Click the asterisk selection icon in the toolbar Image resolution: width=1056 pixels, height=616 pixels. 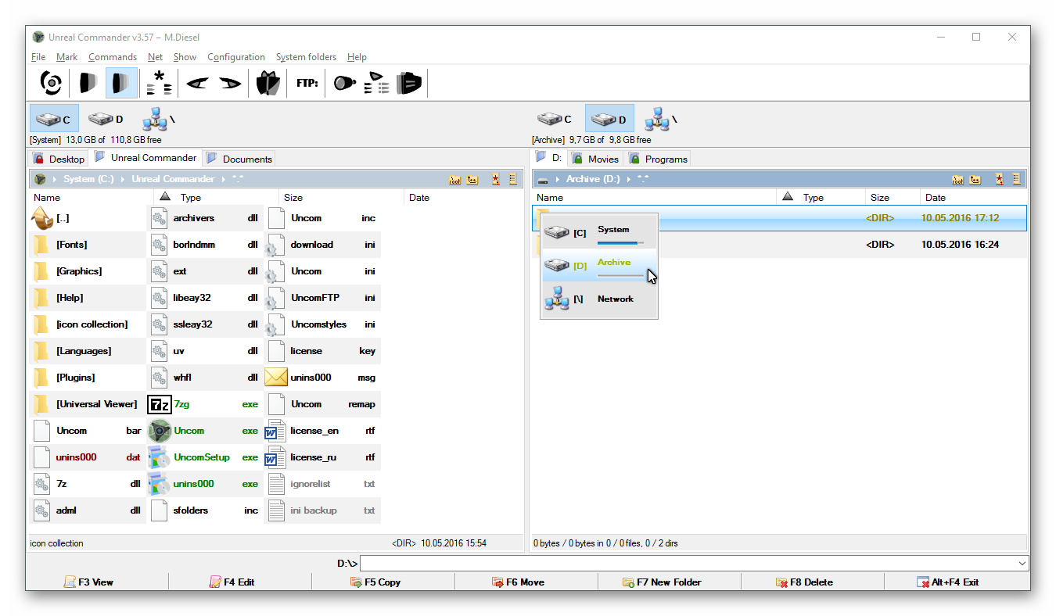[x=159, y=82]
